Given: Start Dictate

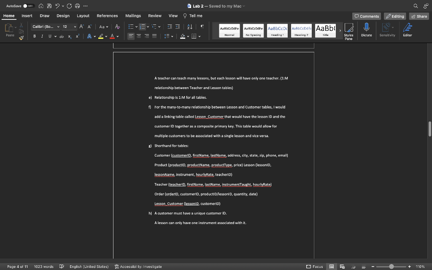Looking at the screenshot, I should [x=367, y=30].
